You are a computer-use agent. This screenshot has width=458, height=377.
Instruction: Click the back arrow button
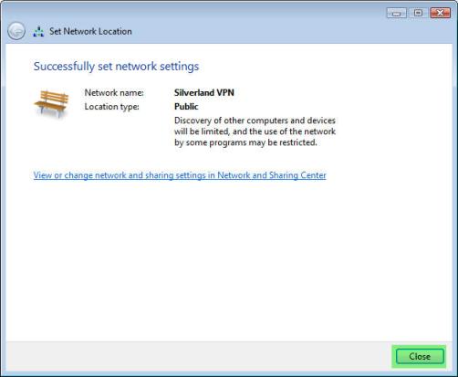(x=16, y=31)
